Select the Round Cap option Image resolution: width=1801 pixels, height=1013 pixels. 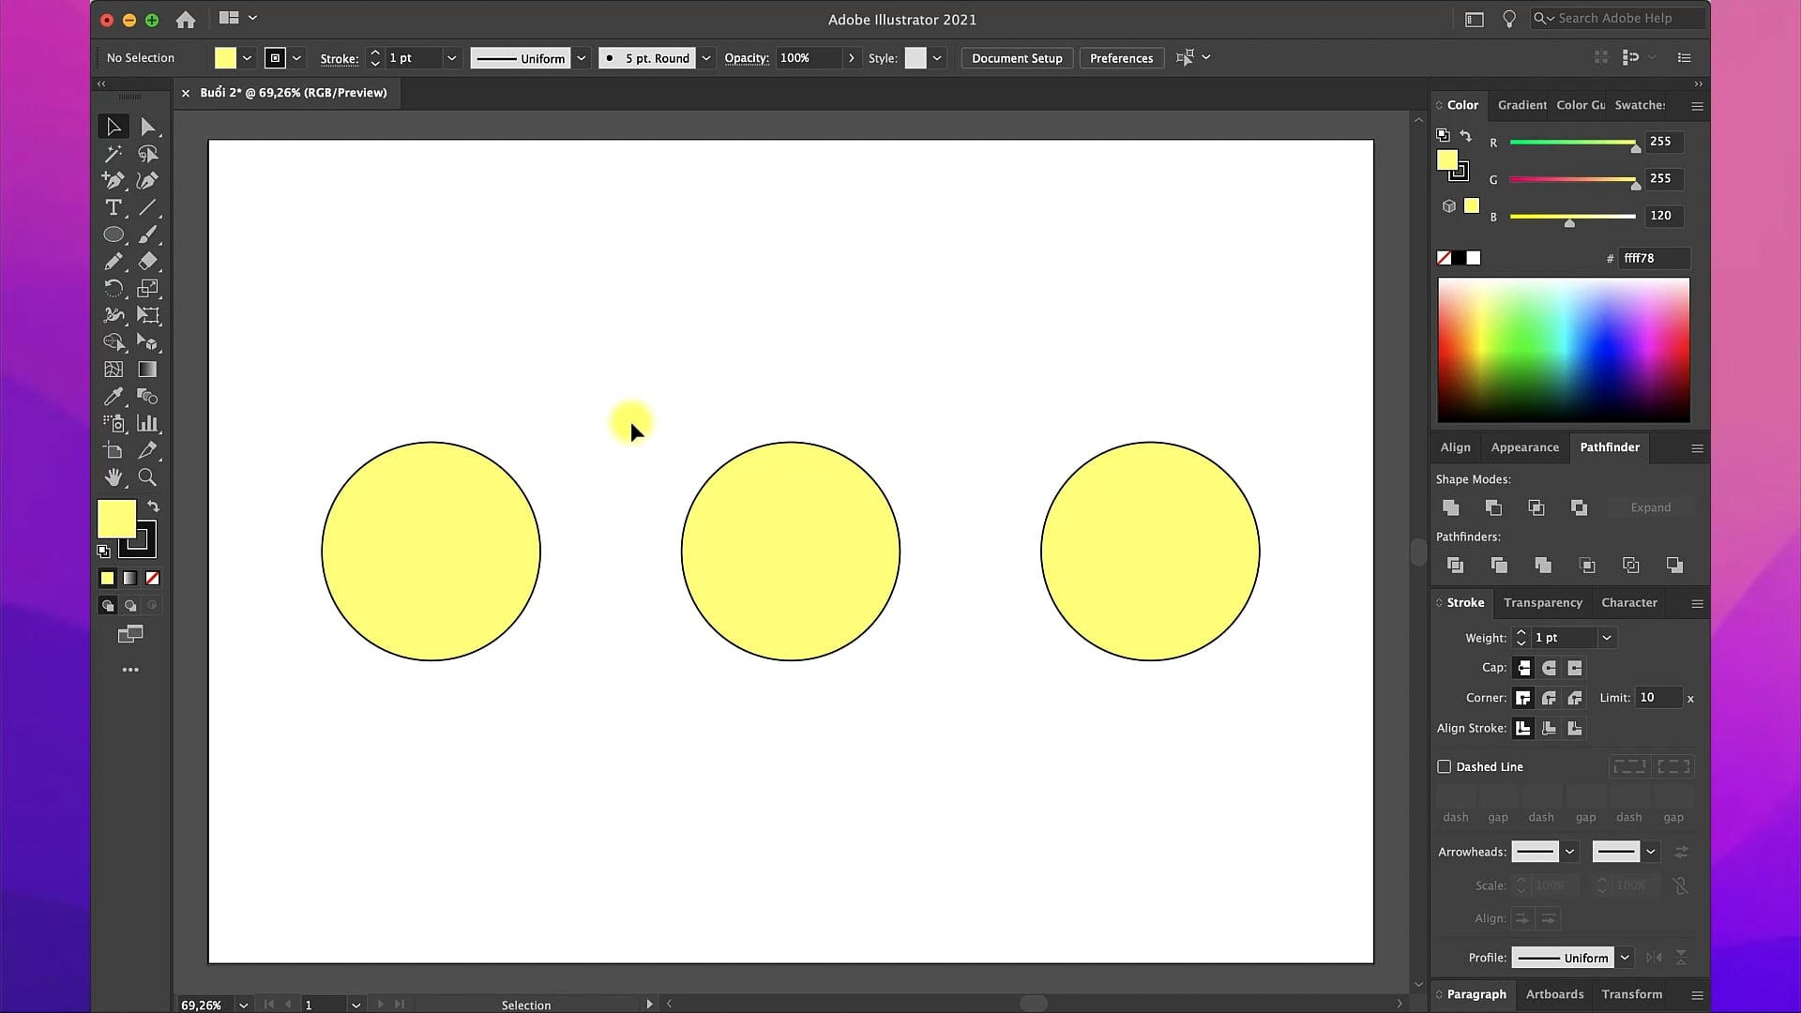pos(1549,668)
